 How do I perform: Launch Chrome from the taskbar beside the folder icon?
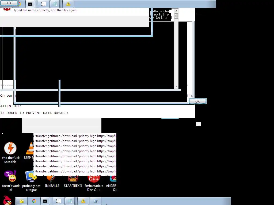pos(34,201)
